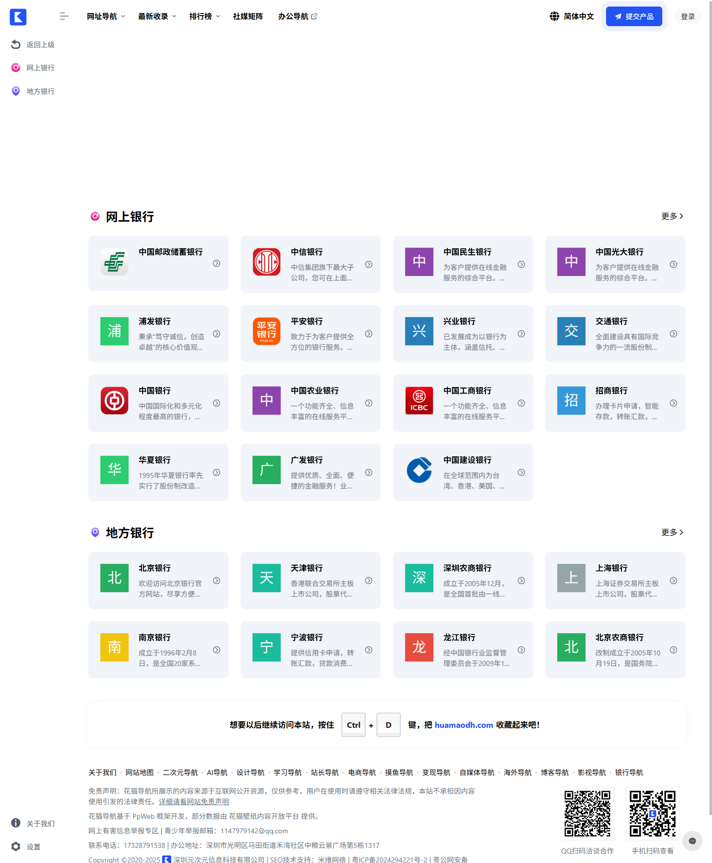Viewport: 712px width, 863px height.
Task: Click the arrow on 中国建设银行 card
Action: [x=521, y=472]
